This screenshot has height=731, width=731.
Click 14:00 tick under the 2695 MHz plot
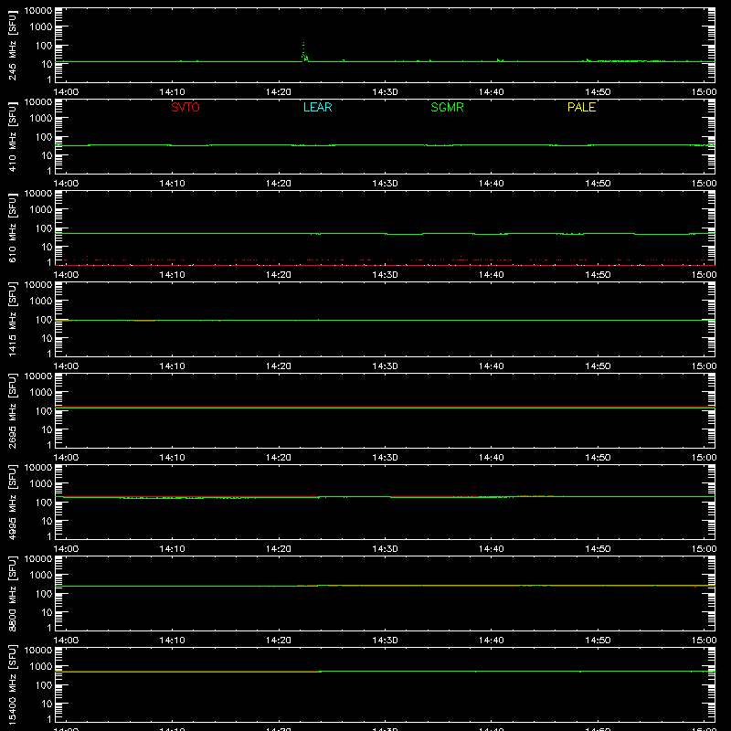(x=66, y=458)
